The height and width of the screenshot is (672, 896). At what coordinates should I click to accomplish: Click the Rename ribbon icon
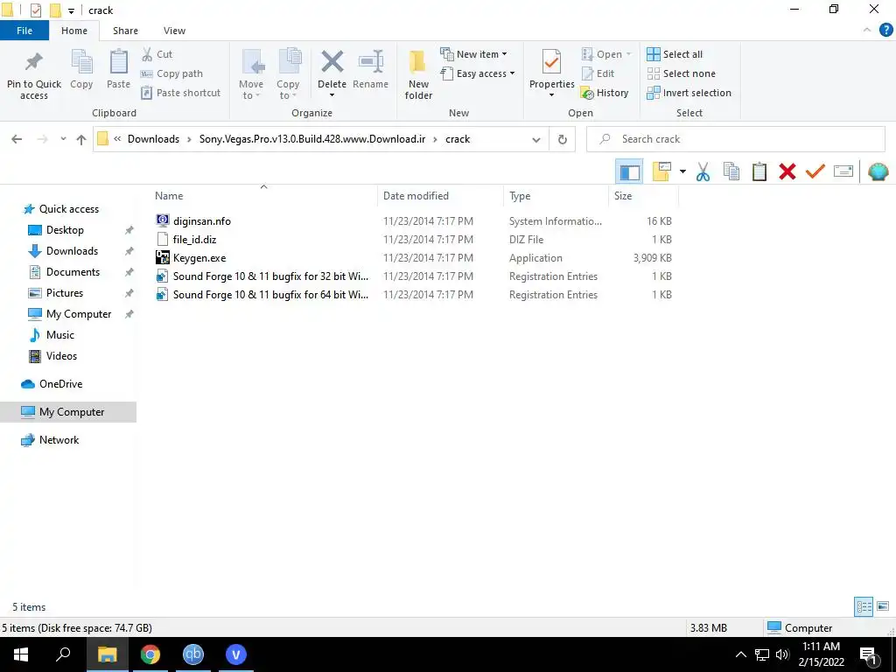click(371, 62)
